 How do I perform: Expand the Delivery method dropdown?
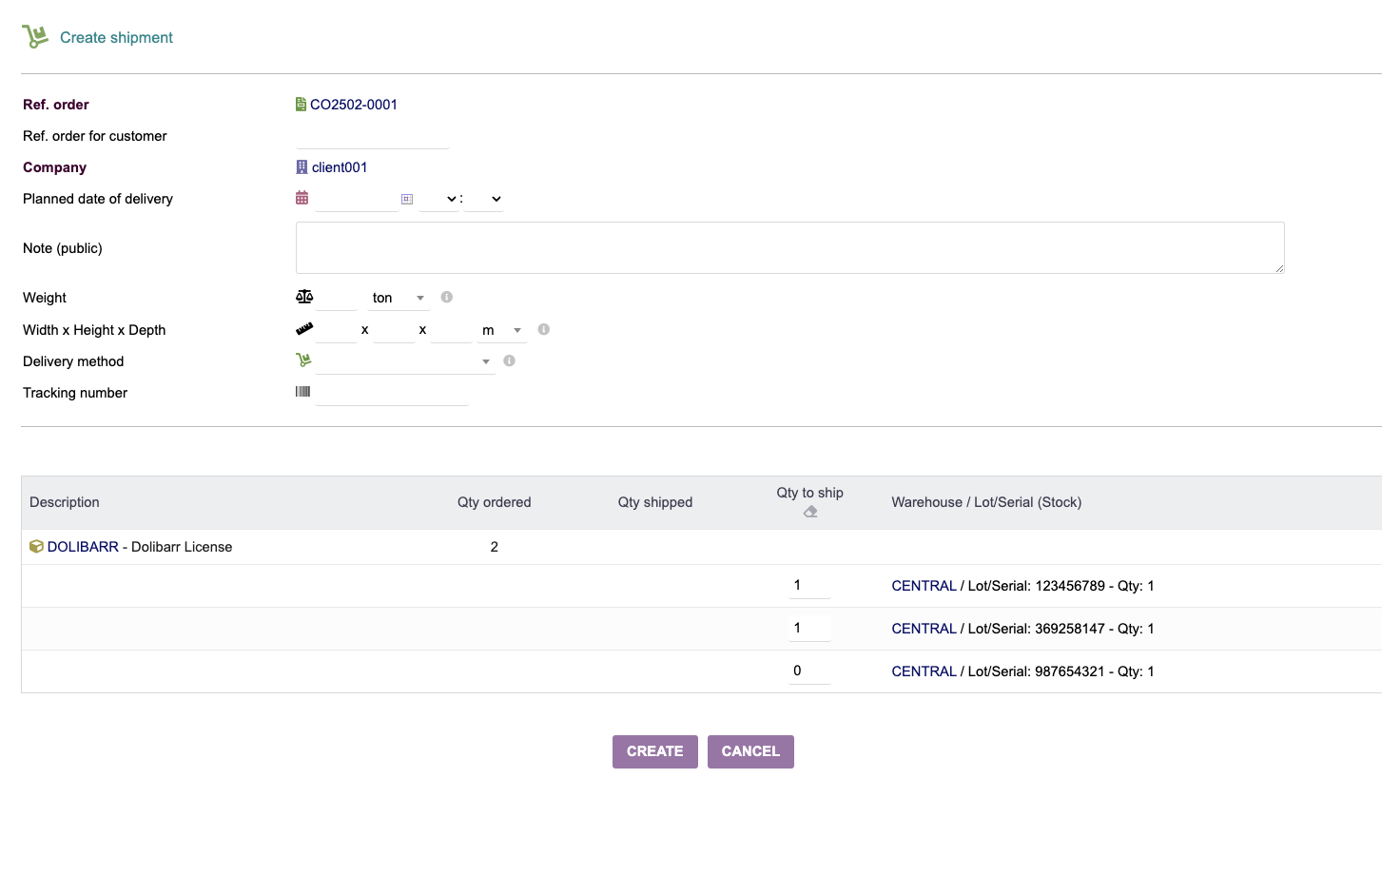[404, 361]
